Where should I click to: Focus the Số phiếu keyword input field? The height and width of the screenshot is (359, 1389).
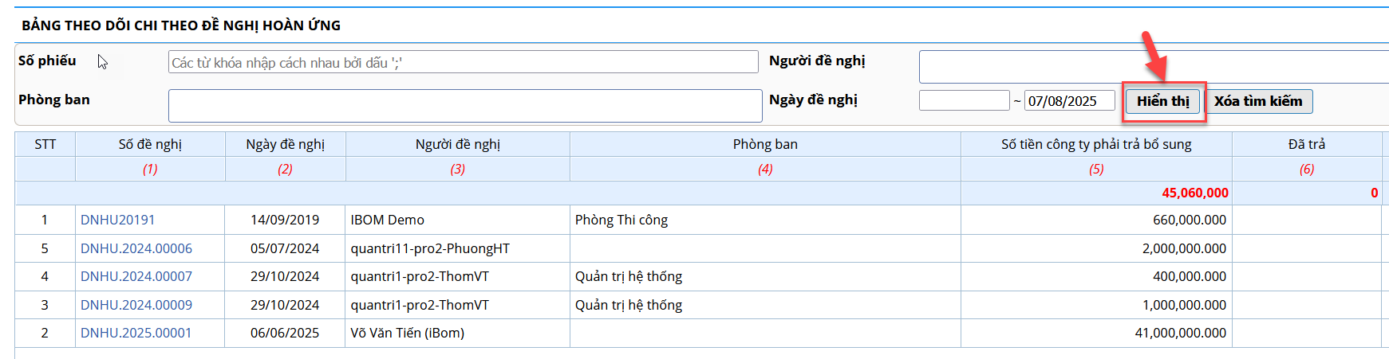click(x=463, y=62)
